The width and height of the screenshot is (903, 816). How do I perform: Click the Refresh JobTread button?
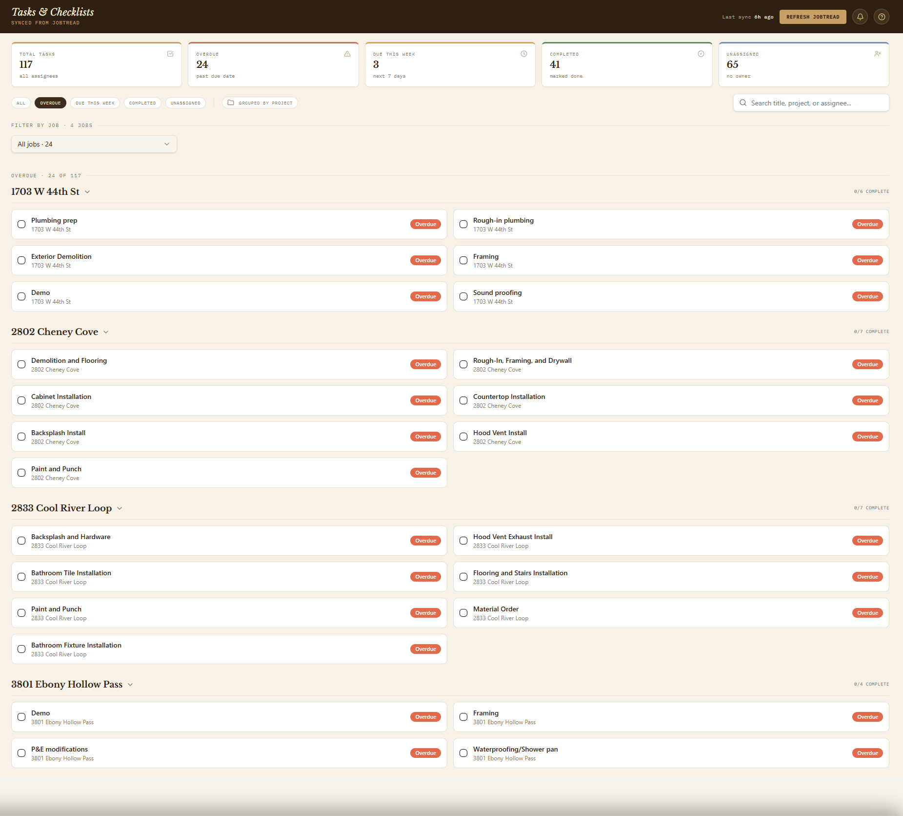pos(813,17)
